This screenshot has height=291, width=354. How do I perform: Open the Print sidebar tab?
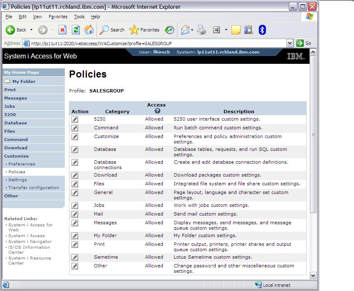(x=33, y=90)
